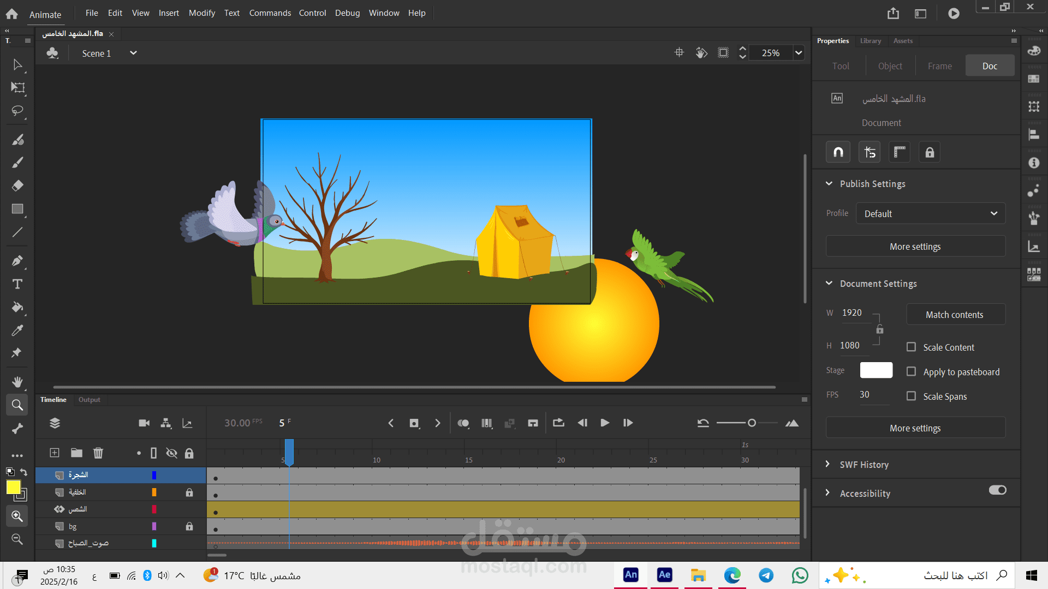Click the Free Transform tool
Image resolution: width=1048 pixels, height=589 pixels.
(17, 88)
